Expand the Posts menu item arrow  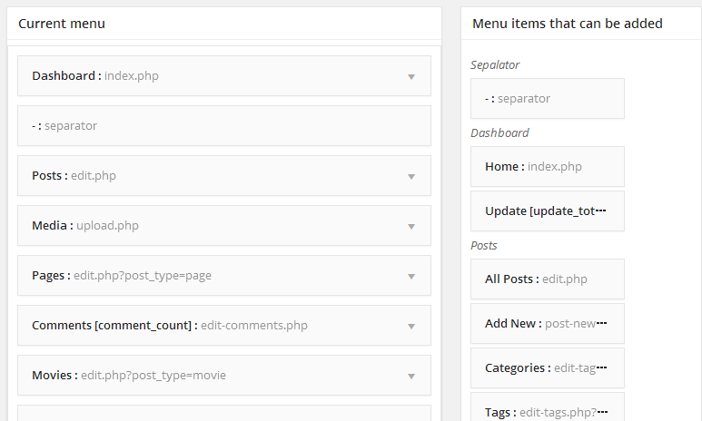[411, 177]
